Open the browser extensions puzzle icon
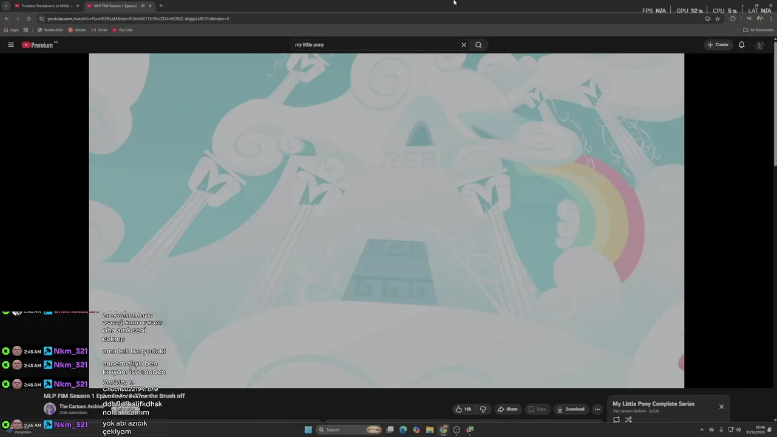The image size is (777, 437). pyautogui.click(x=733, y=19)
